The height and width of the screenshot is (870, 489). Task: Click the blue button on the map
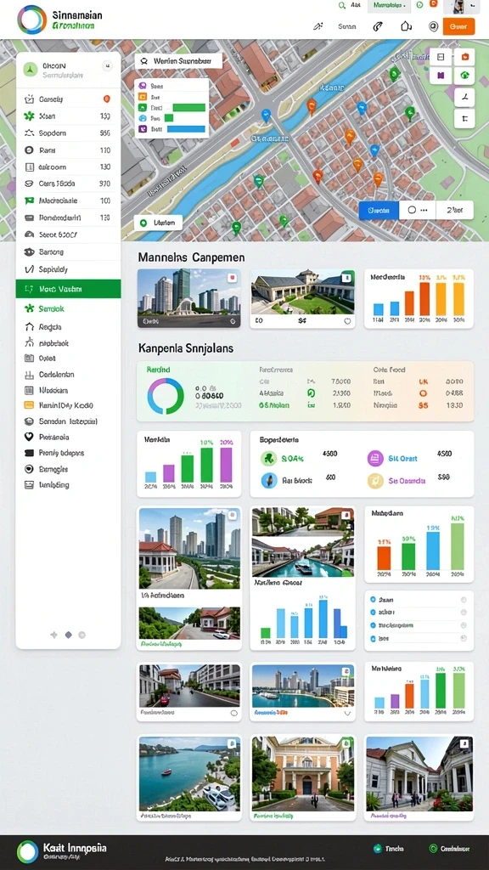click(379, 211)
